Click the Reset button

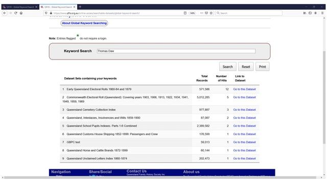[x=246, y=67]
